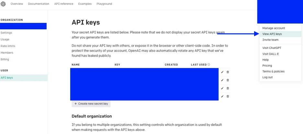Delete the first API key via trash icon
Viewport: 303px width, 134px height.
click(228, 72)
